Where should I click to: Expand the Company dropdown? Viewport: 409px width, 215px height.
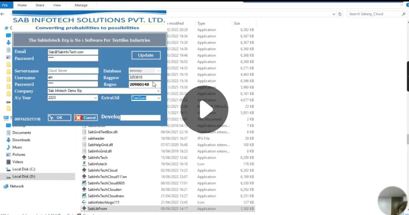coord(158,91)
